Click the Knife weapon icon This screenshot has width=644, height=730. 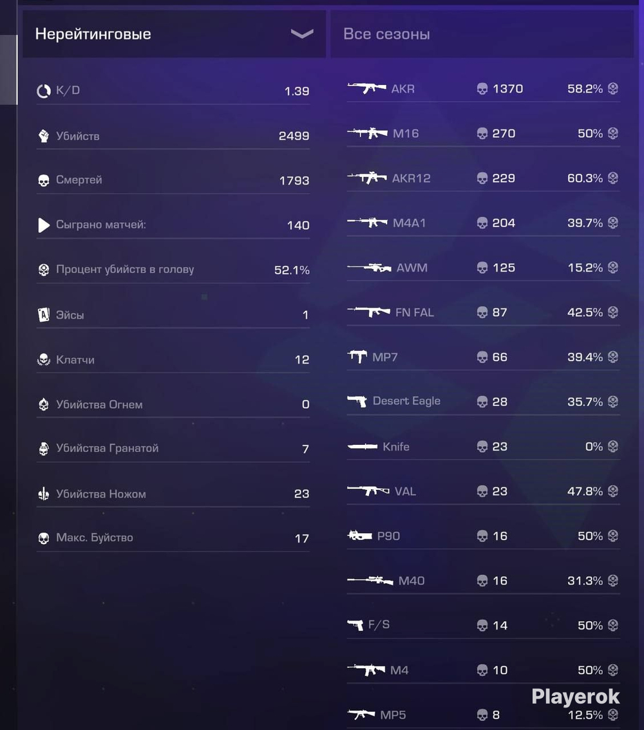[x=363, y=447]
